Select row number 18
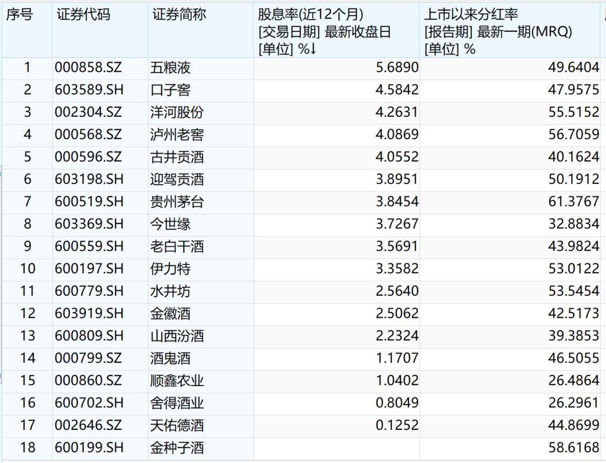The height and width of the screenshot is (463, 606). point(27,447)
